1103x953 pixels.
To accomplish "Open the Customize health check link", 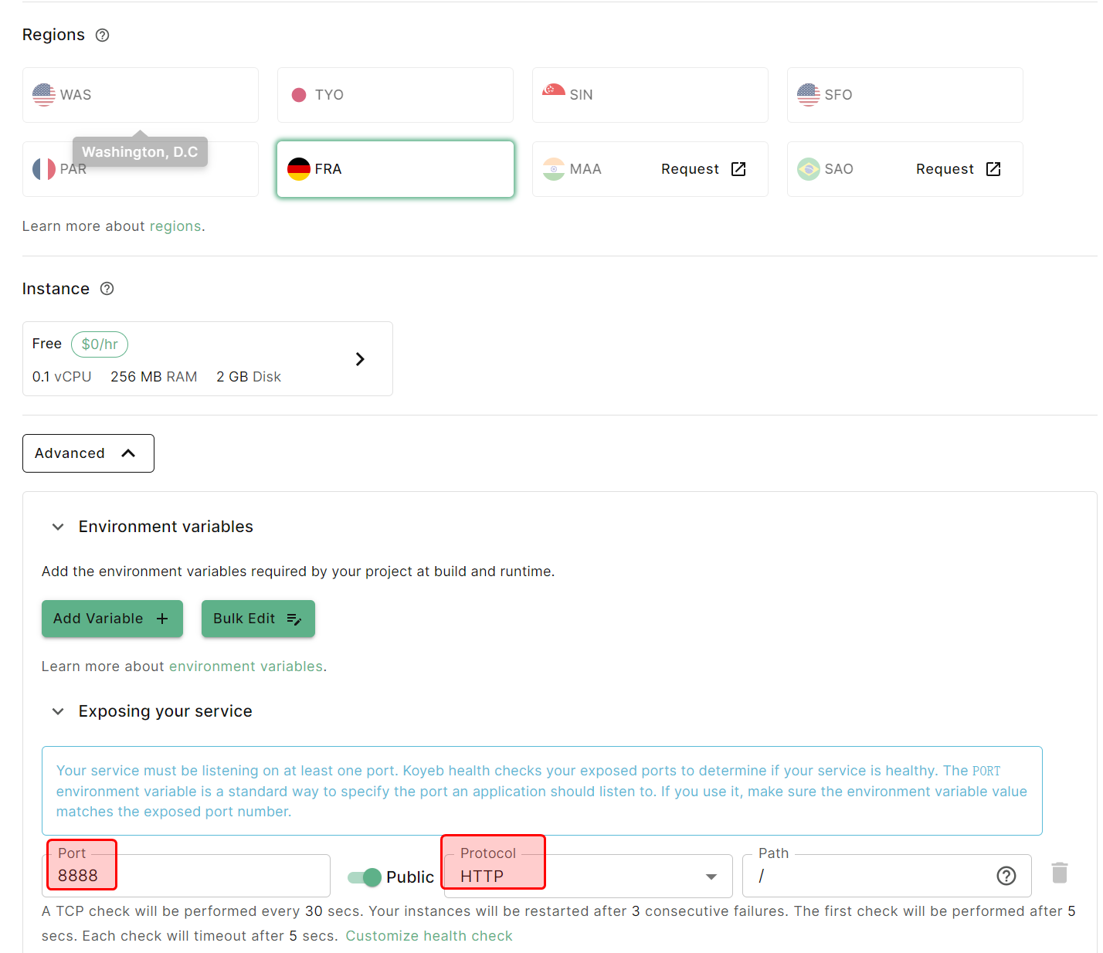I will (x=429, y=936).
